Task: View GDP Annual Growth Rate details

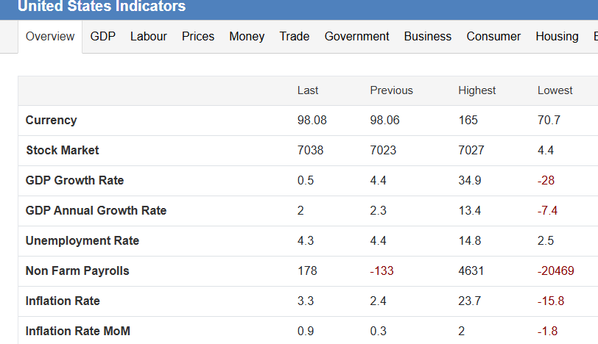Action: pos(96,210)
